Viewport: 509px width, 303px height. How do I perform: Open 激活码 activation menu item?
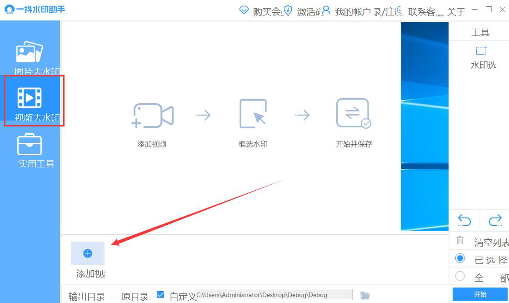point(309,12)
